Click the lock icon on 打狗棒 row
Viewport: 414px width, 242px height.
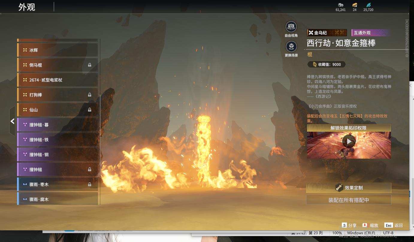click(x=90, y=95)
